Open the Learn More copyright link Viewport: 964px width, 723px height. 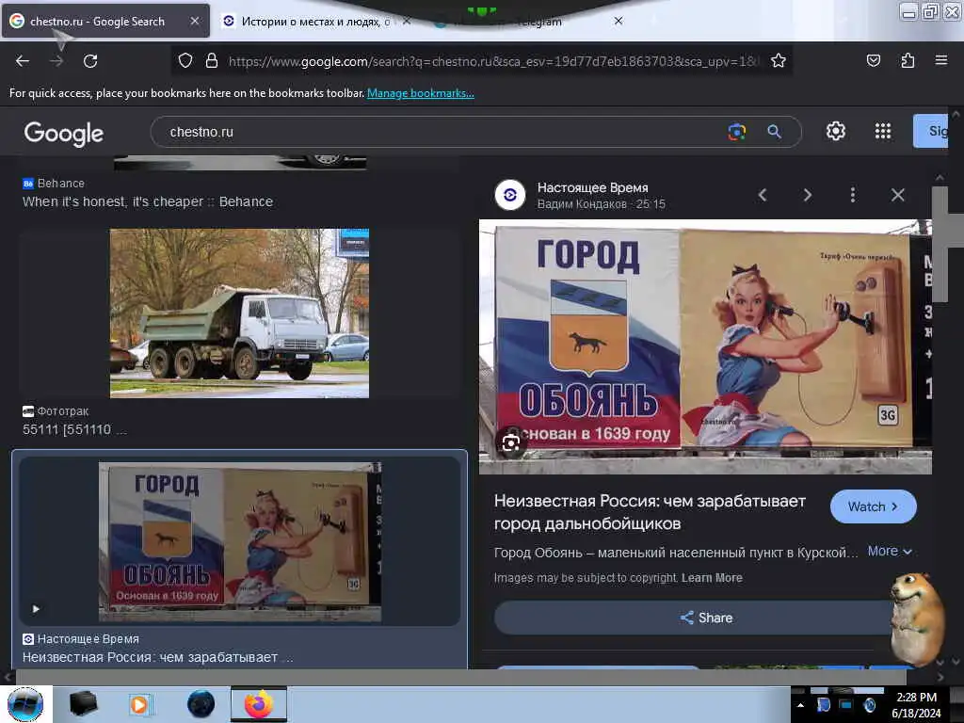point(712,578)
